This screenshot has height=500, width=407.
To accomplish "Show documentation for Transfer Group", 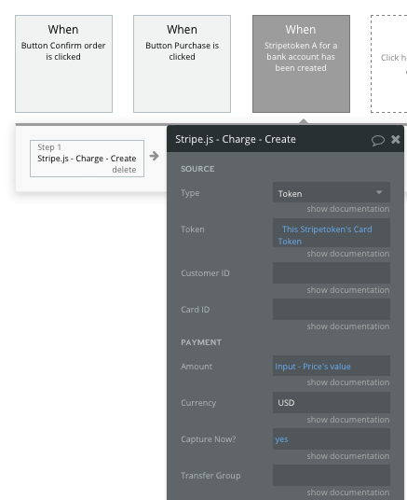I will click(x=347, y=493).
